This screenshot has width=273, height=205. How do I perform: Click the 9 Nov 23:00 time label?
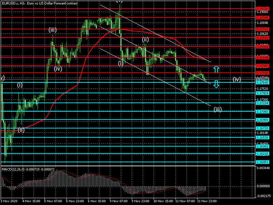(x=141, y=201)
